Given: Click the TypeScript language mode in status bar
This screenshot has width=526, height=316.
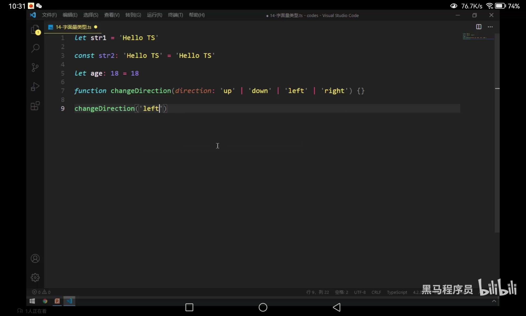Looking at the screenshot, I should (x=397, y=292).
